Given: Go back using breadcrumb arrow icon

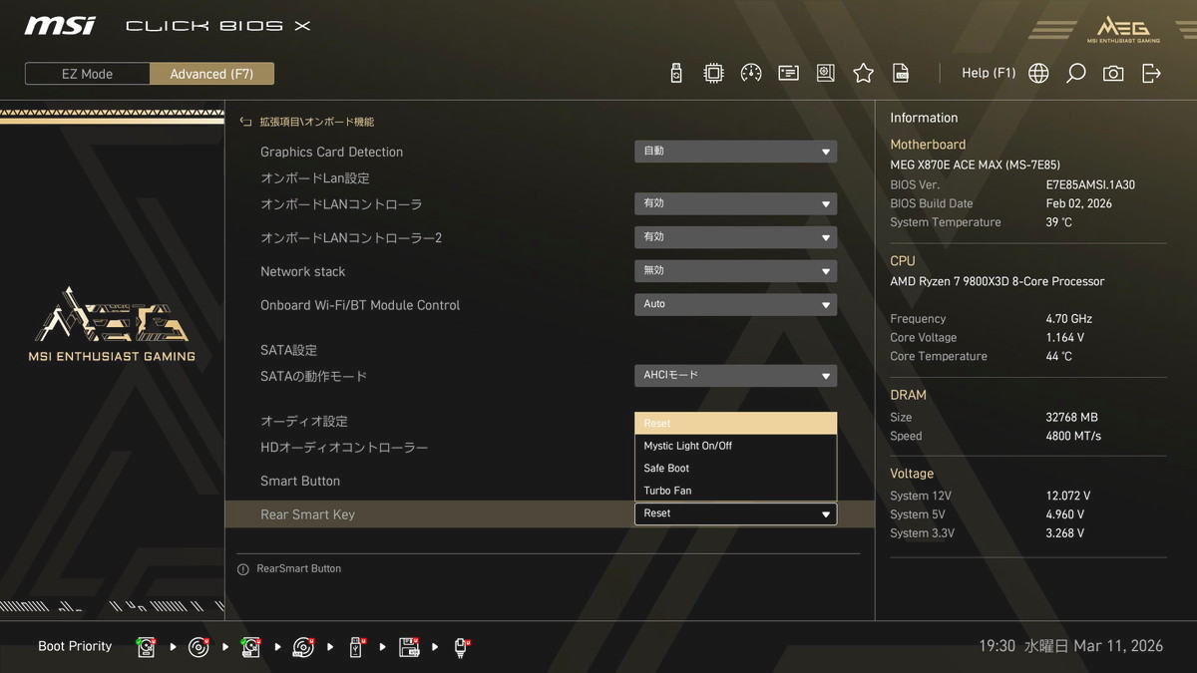Looking at the screenshot, I should [245, 122].
